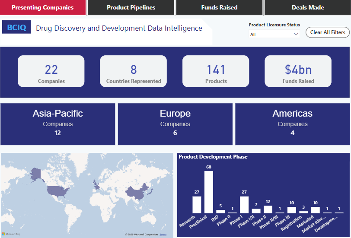This screenshot has height=238, width=351.
Task: Open the Funds Raised tab
Action: 220,7
